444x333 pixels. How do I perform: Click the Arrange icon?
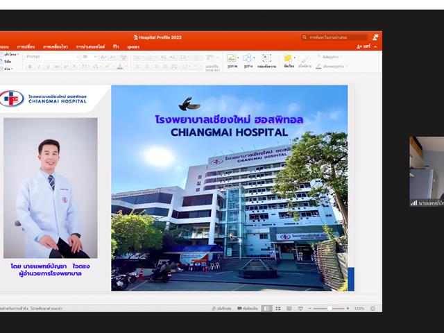coord(288,58)
